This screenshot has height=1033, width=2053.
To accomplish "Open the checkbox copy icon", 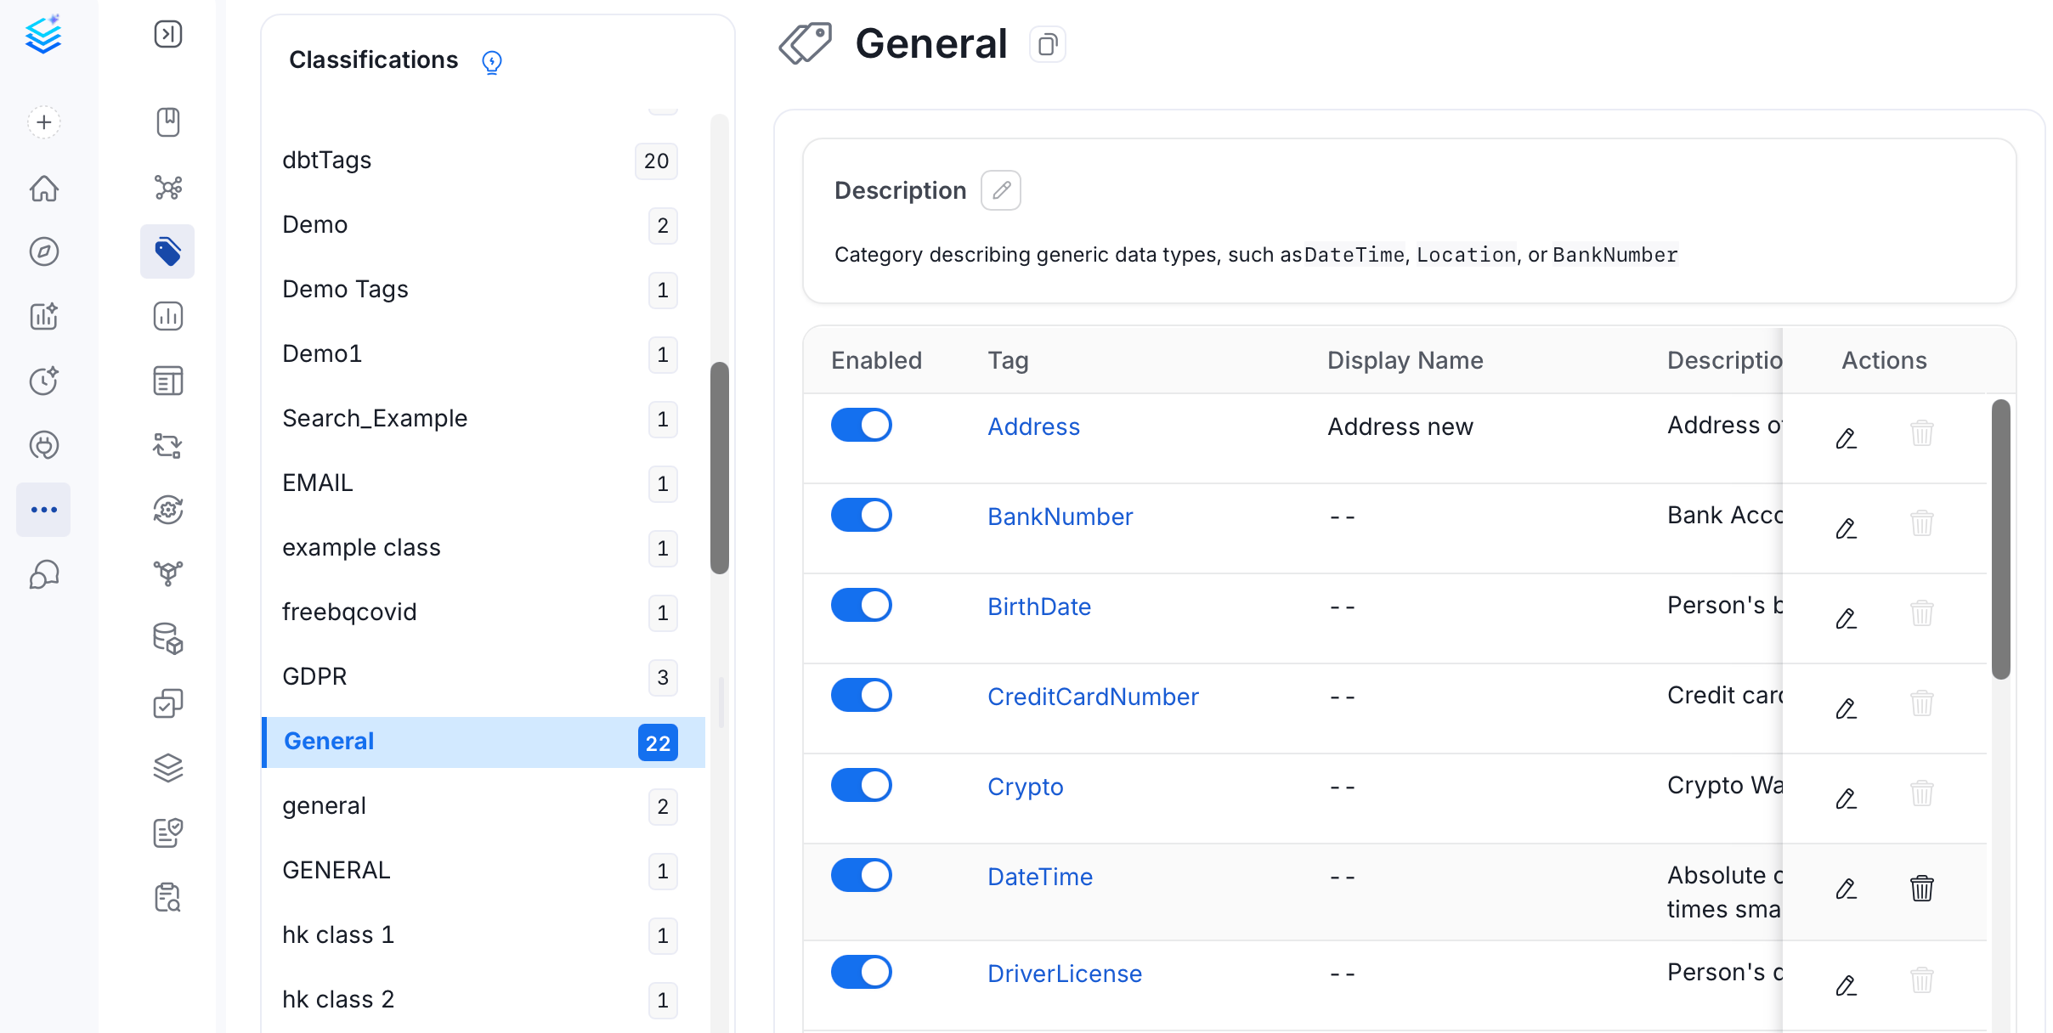I will pos(168,703).
